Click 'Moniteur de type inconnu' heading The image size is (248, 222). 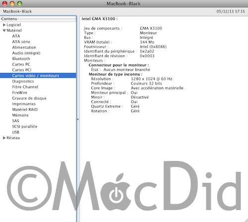tap(116, 74)
